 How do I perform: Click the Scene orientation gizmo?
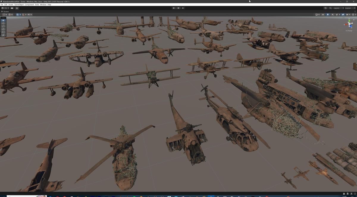coord(349,24)
